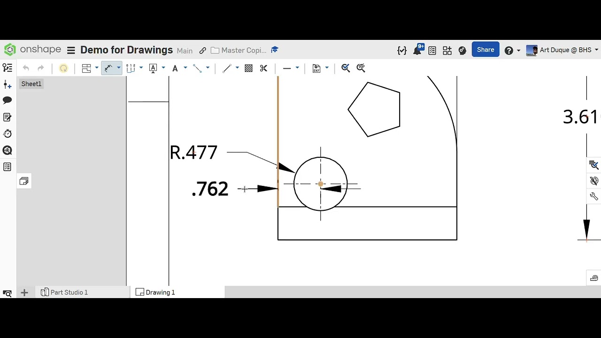The image size is (601, 338).
Task: Open the learning center head icon
Action: 462,50
